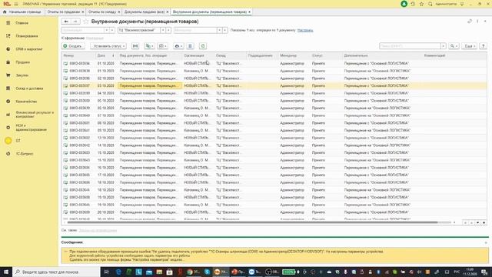Click the horizontal scrollbar of the list
The width and height of the screenshot is (492, 277).
point(253,222)
